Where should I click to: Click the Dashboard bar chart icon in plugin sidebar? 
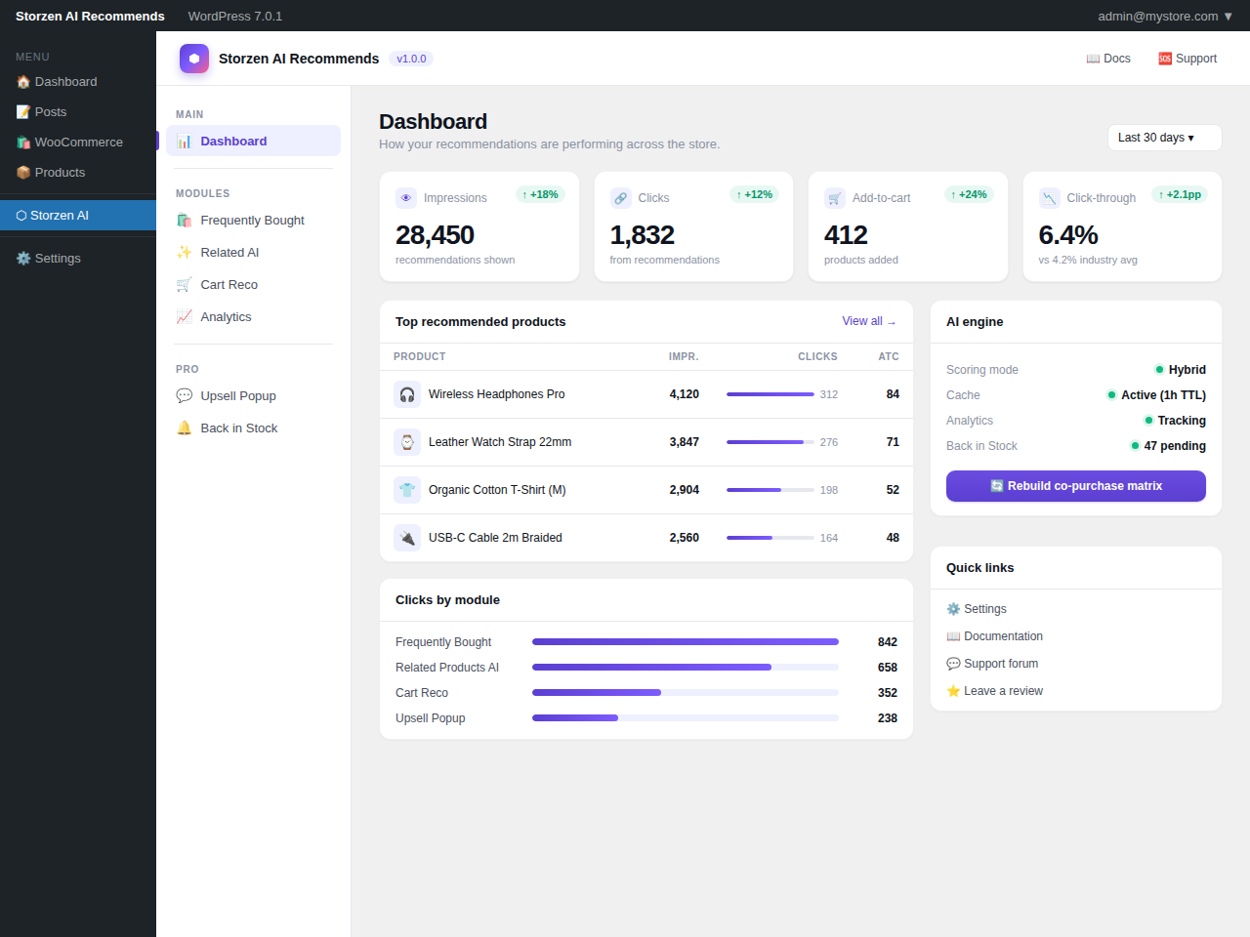coord(184,142)
